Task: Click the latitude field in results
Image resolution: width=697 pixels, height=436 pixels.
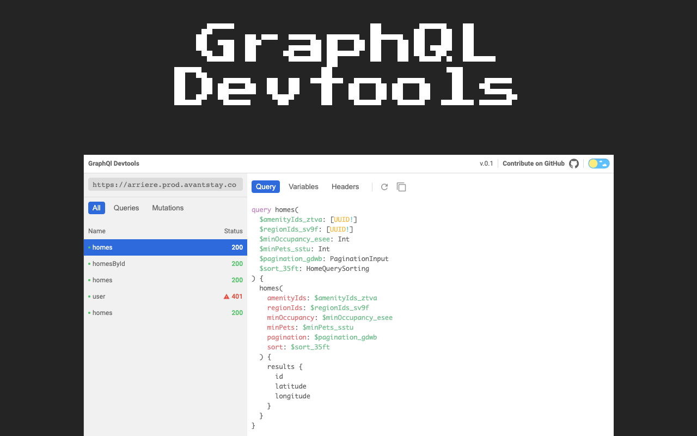Action: click(x=291, y=386)
